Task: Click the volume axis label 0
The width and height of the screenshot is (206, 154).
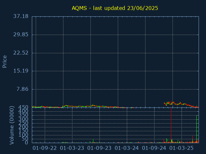Action: [x=26, y=143]
